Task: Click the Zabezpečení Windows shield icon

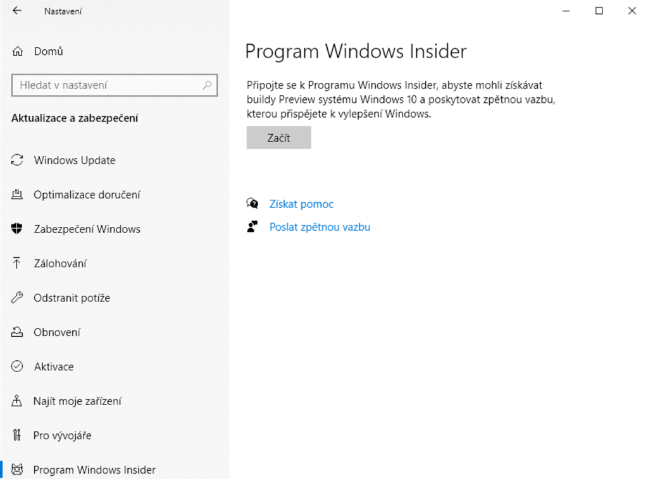Action: (18, 229)
